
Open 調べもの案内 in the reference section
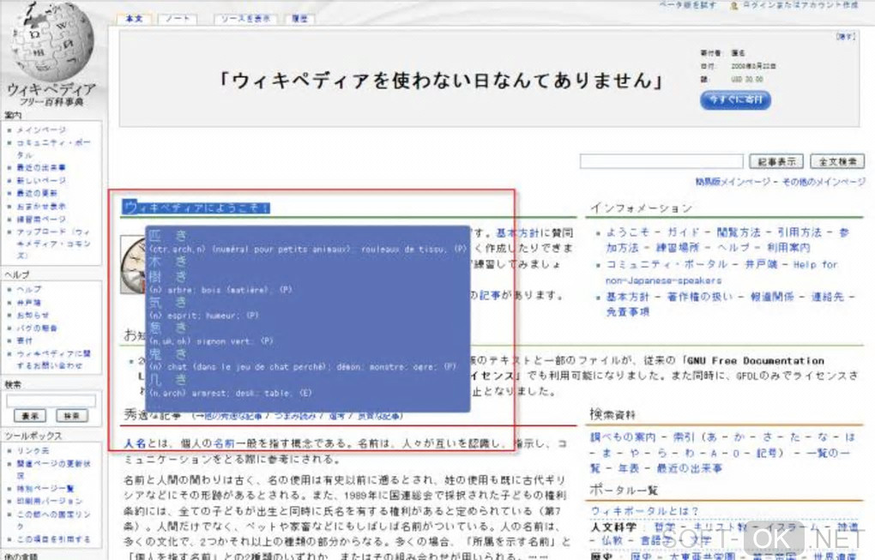[624, 437]
